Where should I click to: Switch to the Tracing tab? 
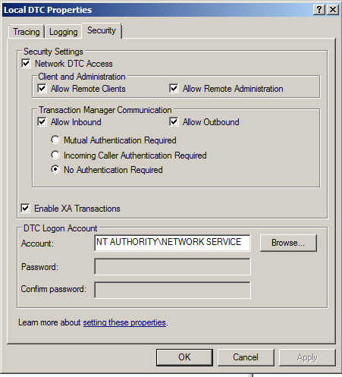[x=27, y=32]
